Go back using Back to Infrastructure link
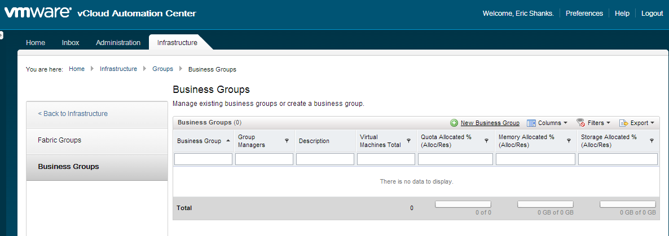The height and width of the screenshot is (236, 669). (73, 114)
